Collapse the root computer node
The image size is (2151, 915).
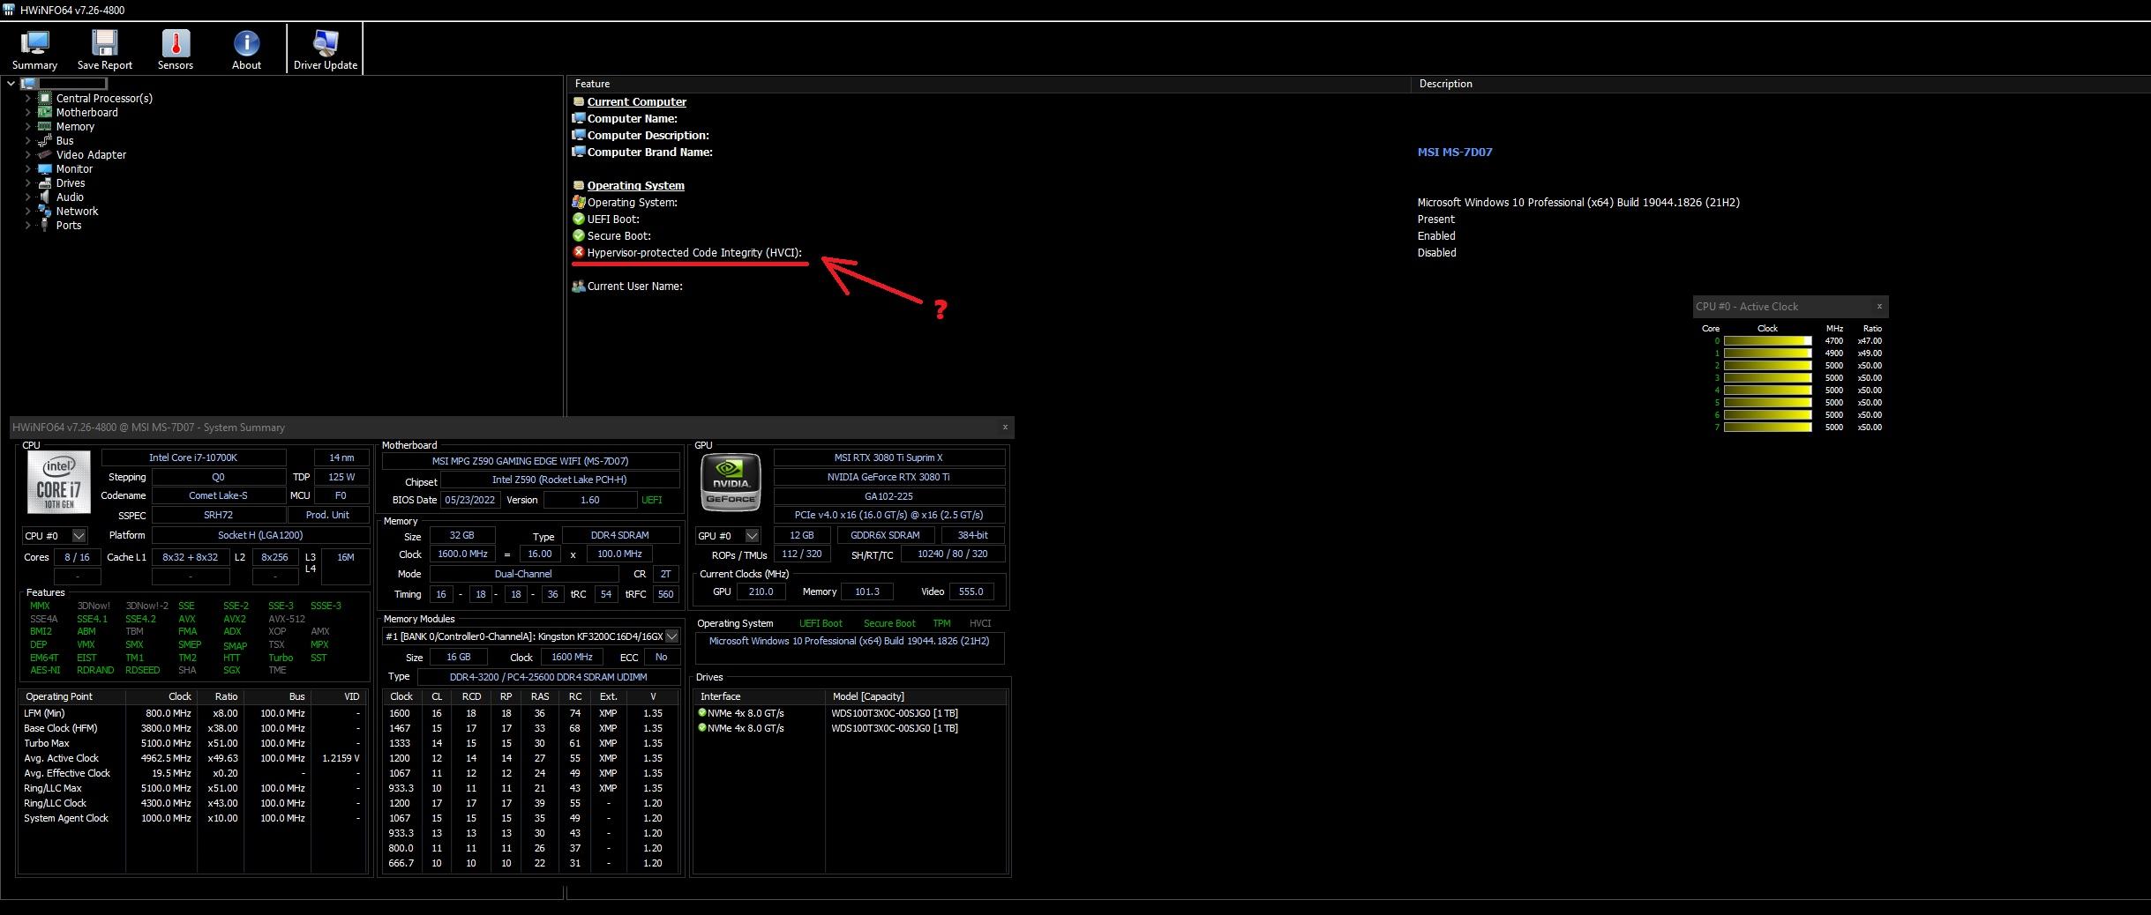11,84
